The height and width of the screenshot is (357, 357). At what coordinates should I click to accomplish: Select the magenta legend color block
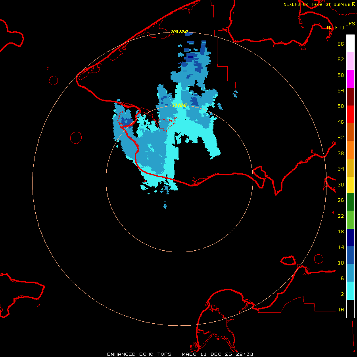[350, 79]
